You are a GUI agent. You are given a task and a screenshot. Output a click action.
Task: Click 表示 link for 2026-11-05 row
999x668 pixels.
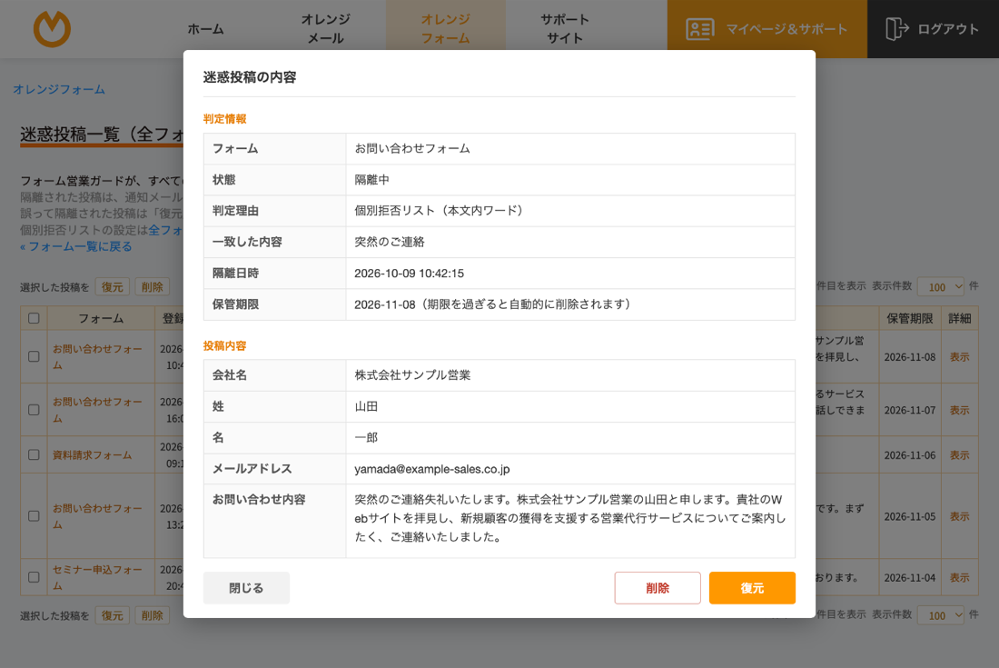click(960, 516)
